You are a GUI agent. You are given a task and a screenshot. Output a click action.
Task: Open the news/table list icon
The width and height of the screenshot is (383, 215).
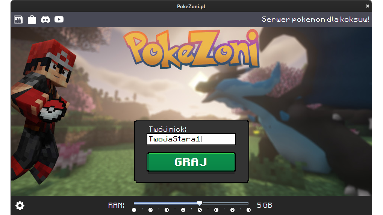18,20
